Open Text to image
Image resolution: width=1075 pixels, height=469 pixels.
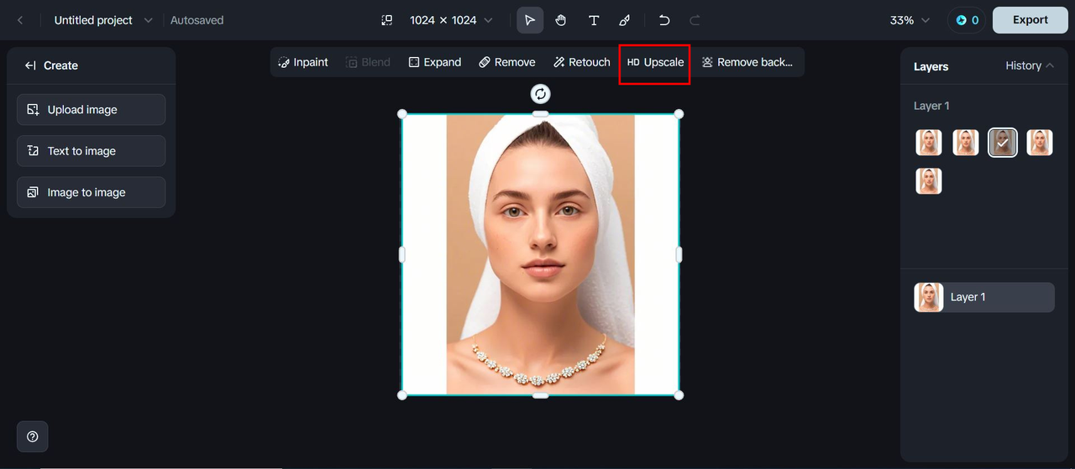point(91,151)
